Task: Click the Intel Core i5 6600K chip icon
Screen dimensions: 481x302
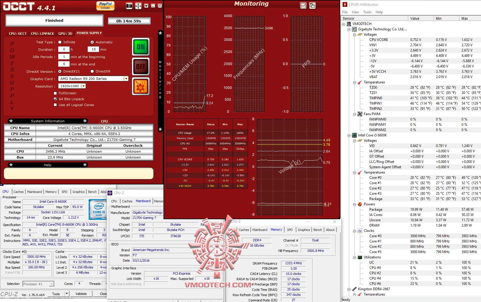Action: pyautogui.click(x=354, y=135)
